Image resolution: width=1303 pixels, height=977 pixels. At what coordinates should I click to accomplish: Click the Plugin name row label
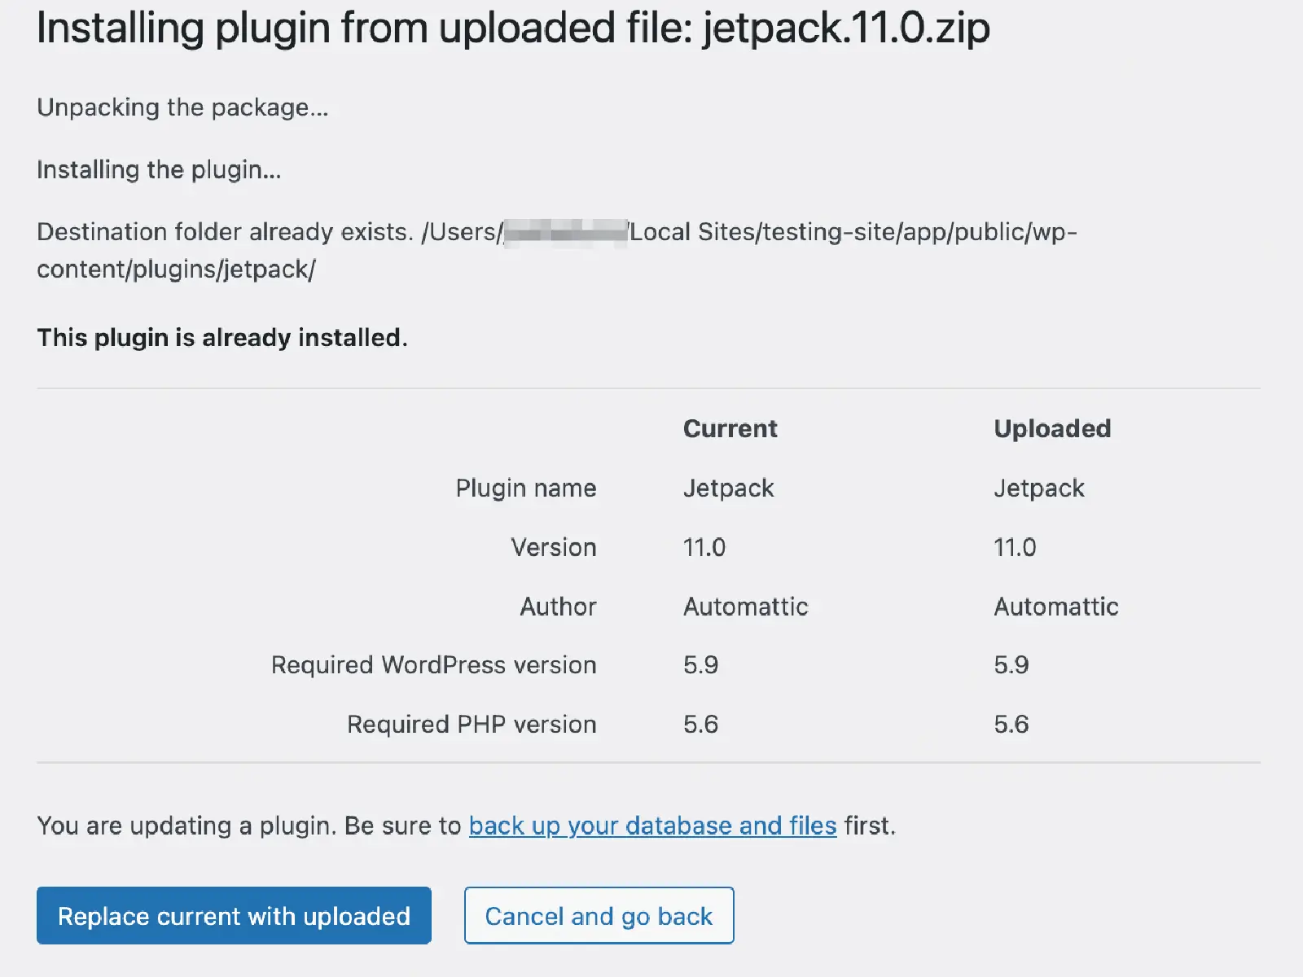(x=526, y=488)
